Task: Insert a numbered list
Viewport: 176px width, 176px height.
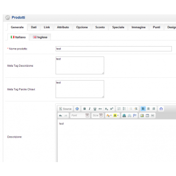Action: click(119, 109)
